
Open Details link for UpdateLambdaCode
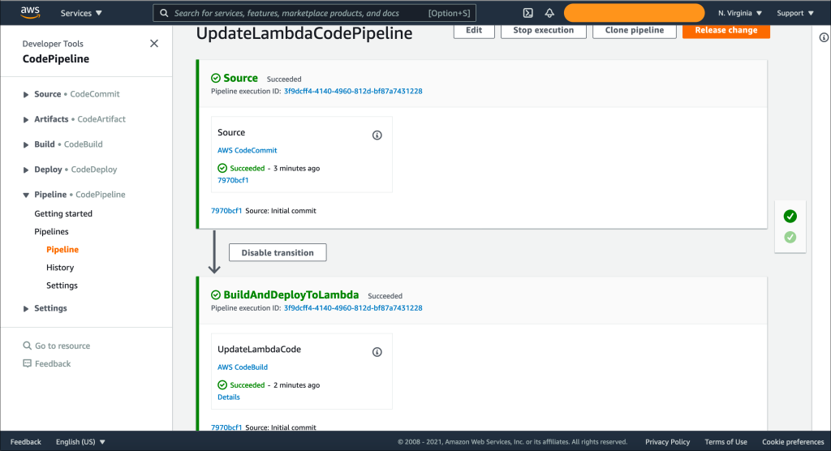tap(228, 397)
